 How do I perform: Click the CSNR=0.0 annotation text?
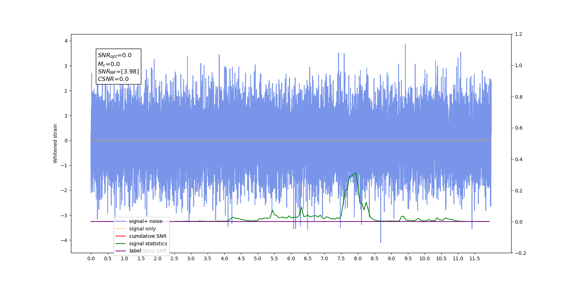(113, 79)
